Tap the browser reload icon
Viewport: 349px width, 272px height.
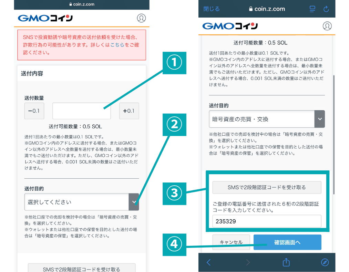point(326,9)
